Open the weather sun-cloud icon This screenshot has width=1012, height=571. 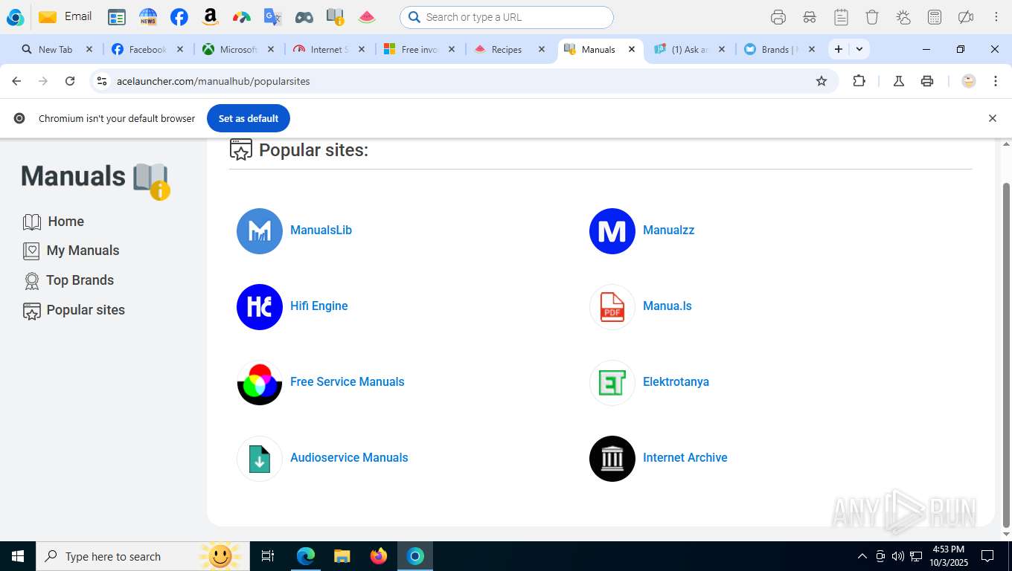pyautogui.click(x=903, y=17)
